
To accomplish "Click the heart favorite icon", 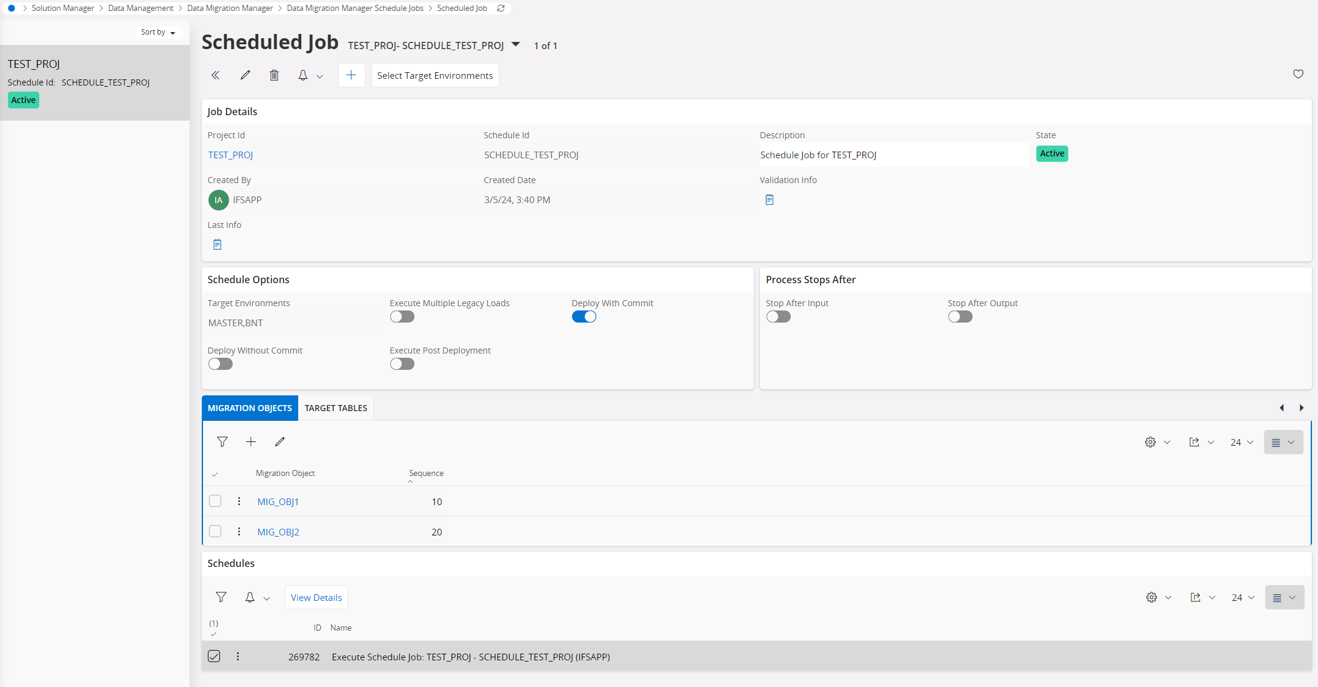I will click(1298, 74).
